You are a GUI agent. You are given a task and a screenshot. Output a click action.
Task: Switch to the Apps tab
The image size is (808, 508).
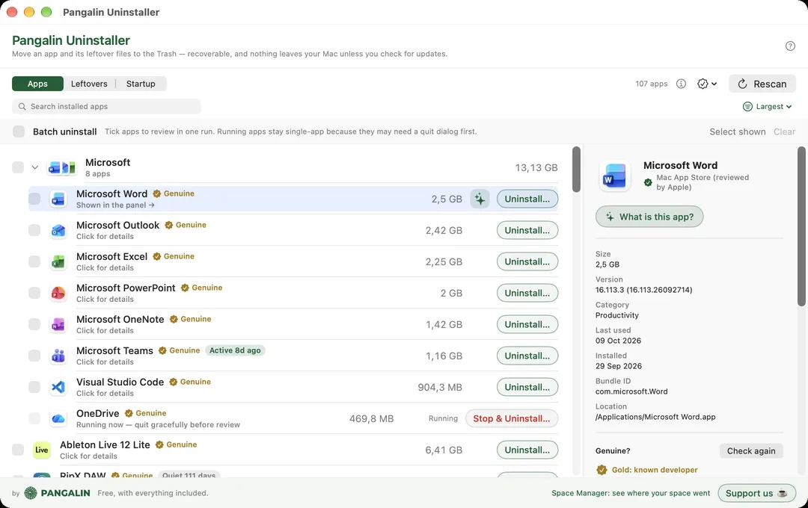coord(37,84)
